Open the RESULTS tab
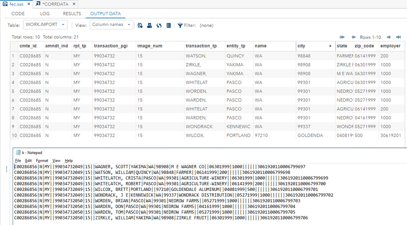Image resolution: width=407 pixels, height=225 pixels. pos(72,13)
